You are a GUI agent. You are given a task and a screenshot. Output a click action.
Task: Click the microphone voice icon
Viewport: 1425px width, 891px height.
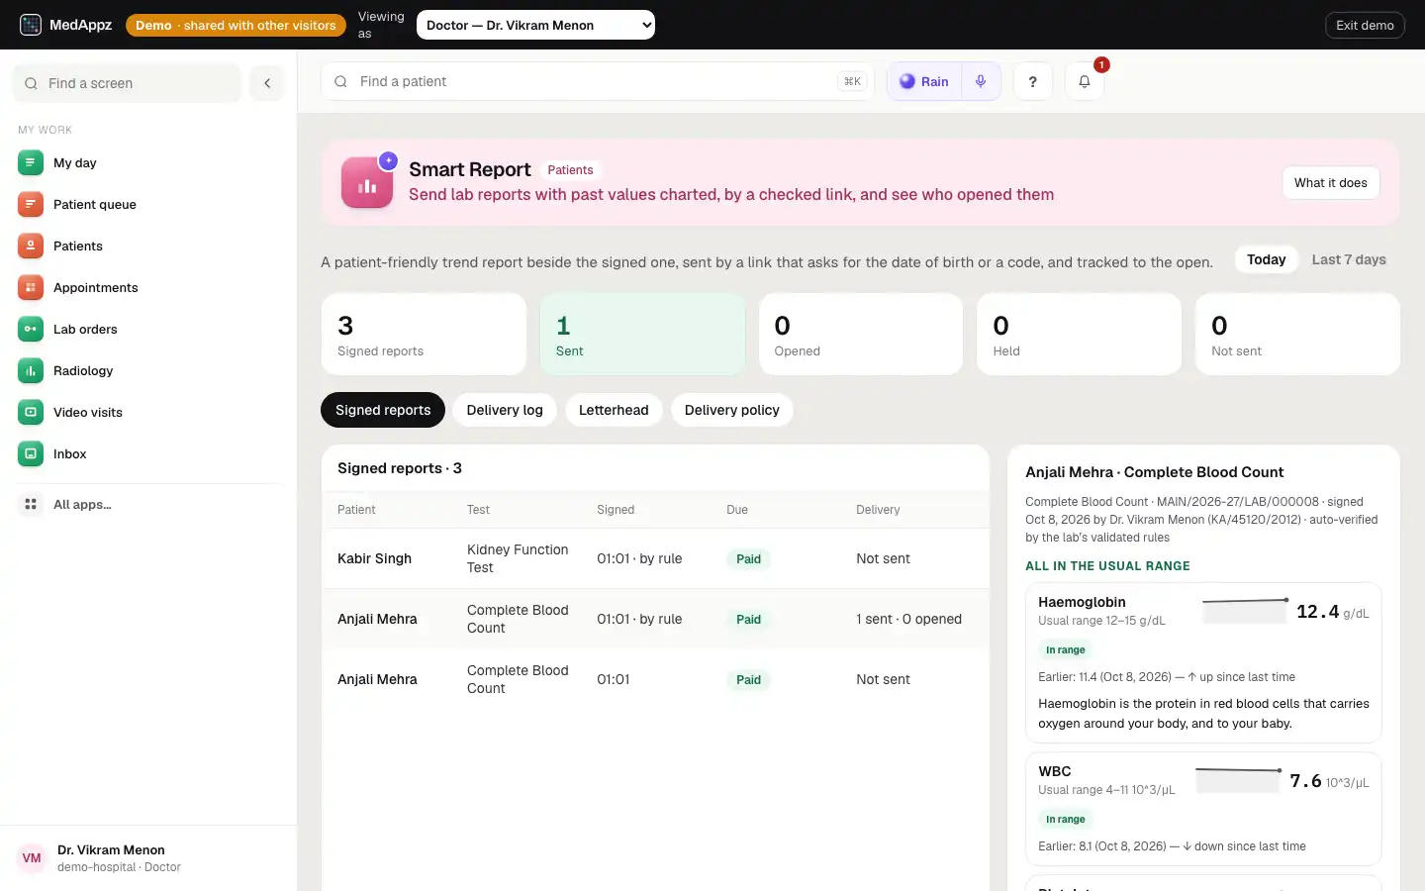tap(981, 81)
